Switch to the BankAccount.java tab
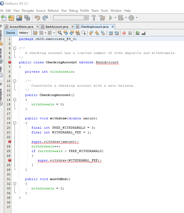The height and width of the screenshot is (213, 184). point(57,27)
